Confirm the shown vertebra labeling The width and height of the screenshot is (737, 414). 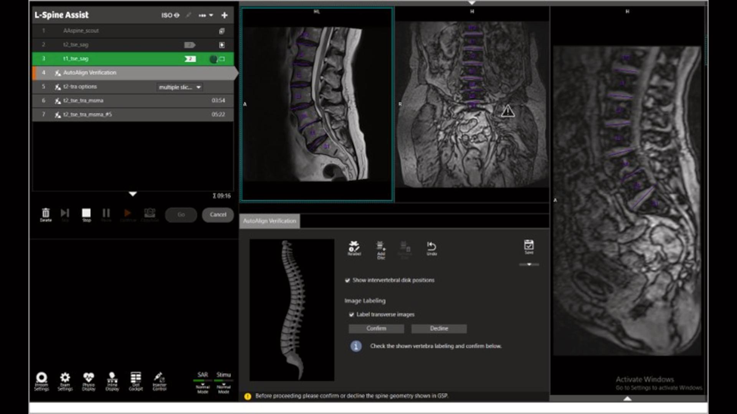tap(376, 329)
